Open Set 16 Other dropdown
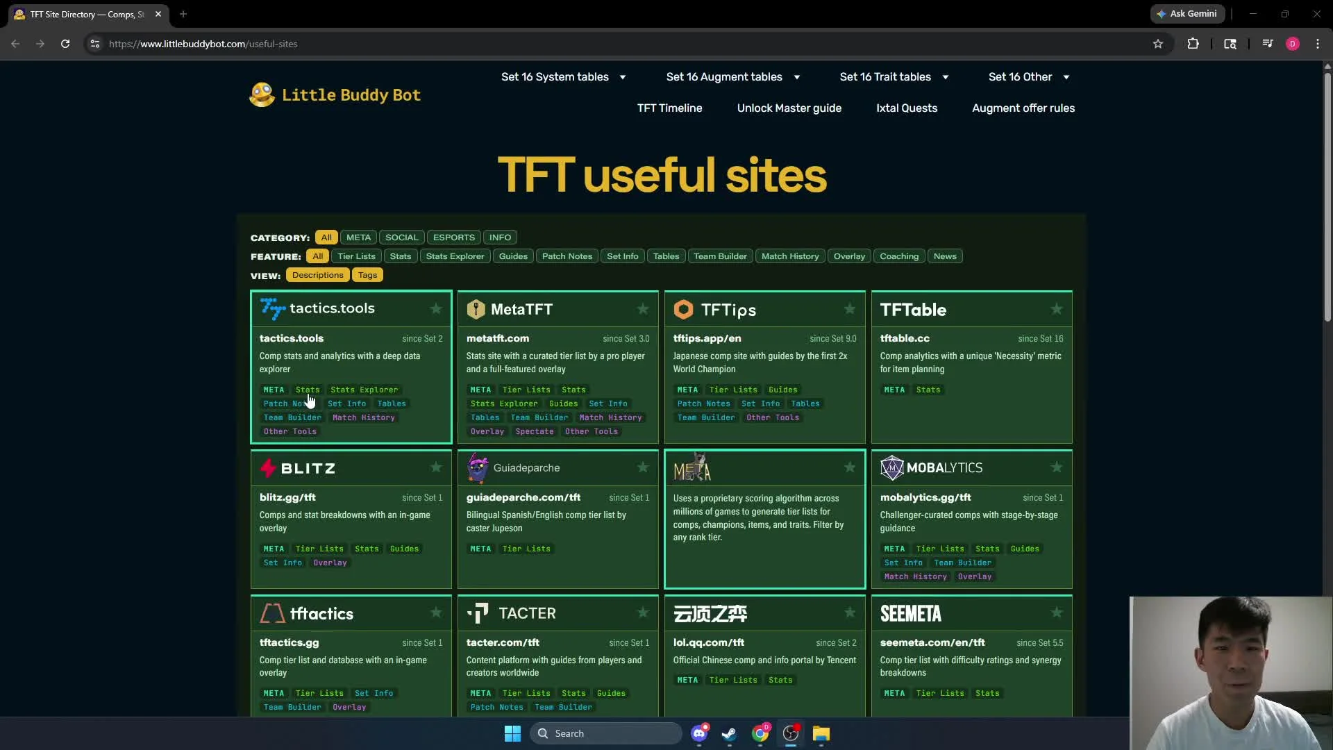 click(x=1028, y=77)
